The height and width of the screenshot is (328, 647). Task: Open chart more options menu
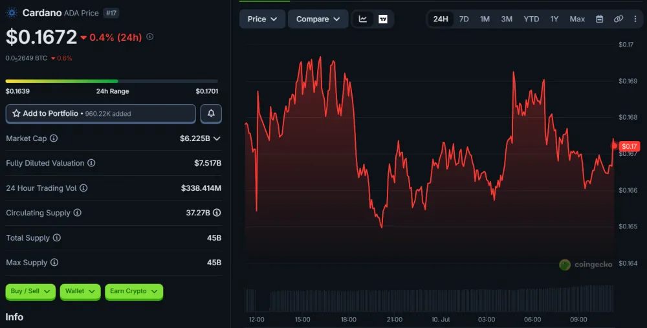click(635, 19)
